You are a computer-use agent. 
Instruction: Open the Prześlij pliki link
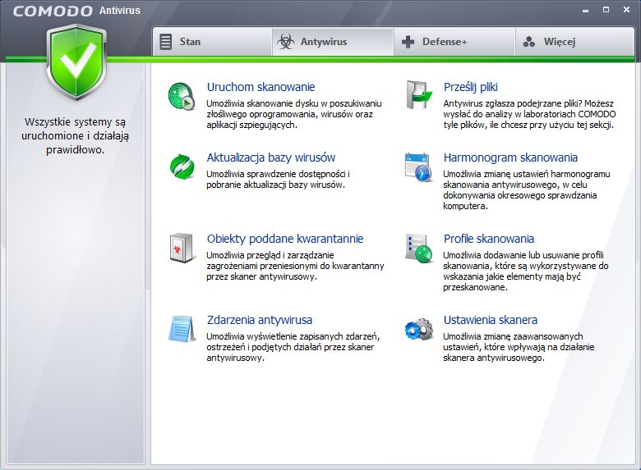471,87
